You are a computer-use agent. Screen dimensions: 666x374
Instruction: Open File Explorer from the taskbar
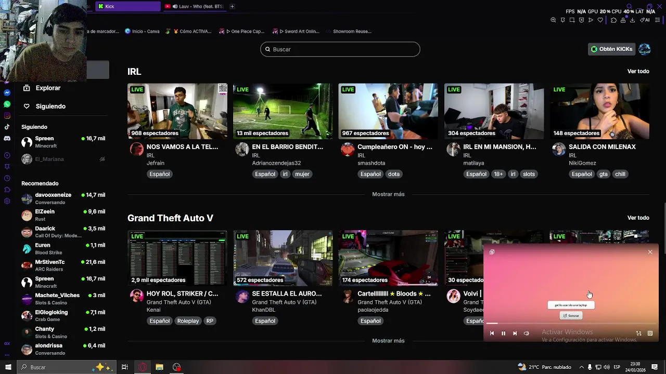(159, 367)
